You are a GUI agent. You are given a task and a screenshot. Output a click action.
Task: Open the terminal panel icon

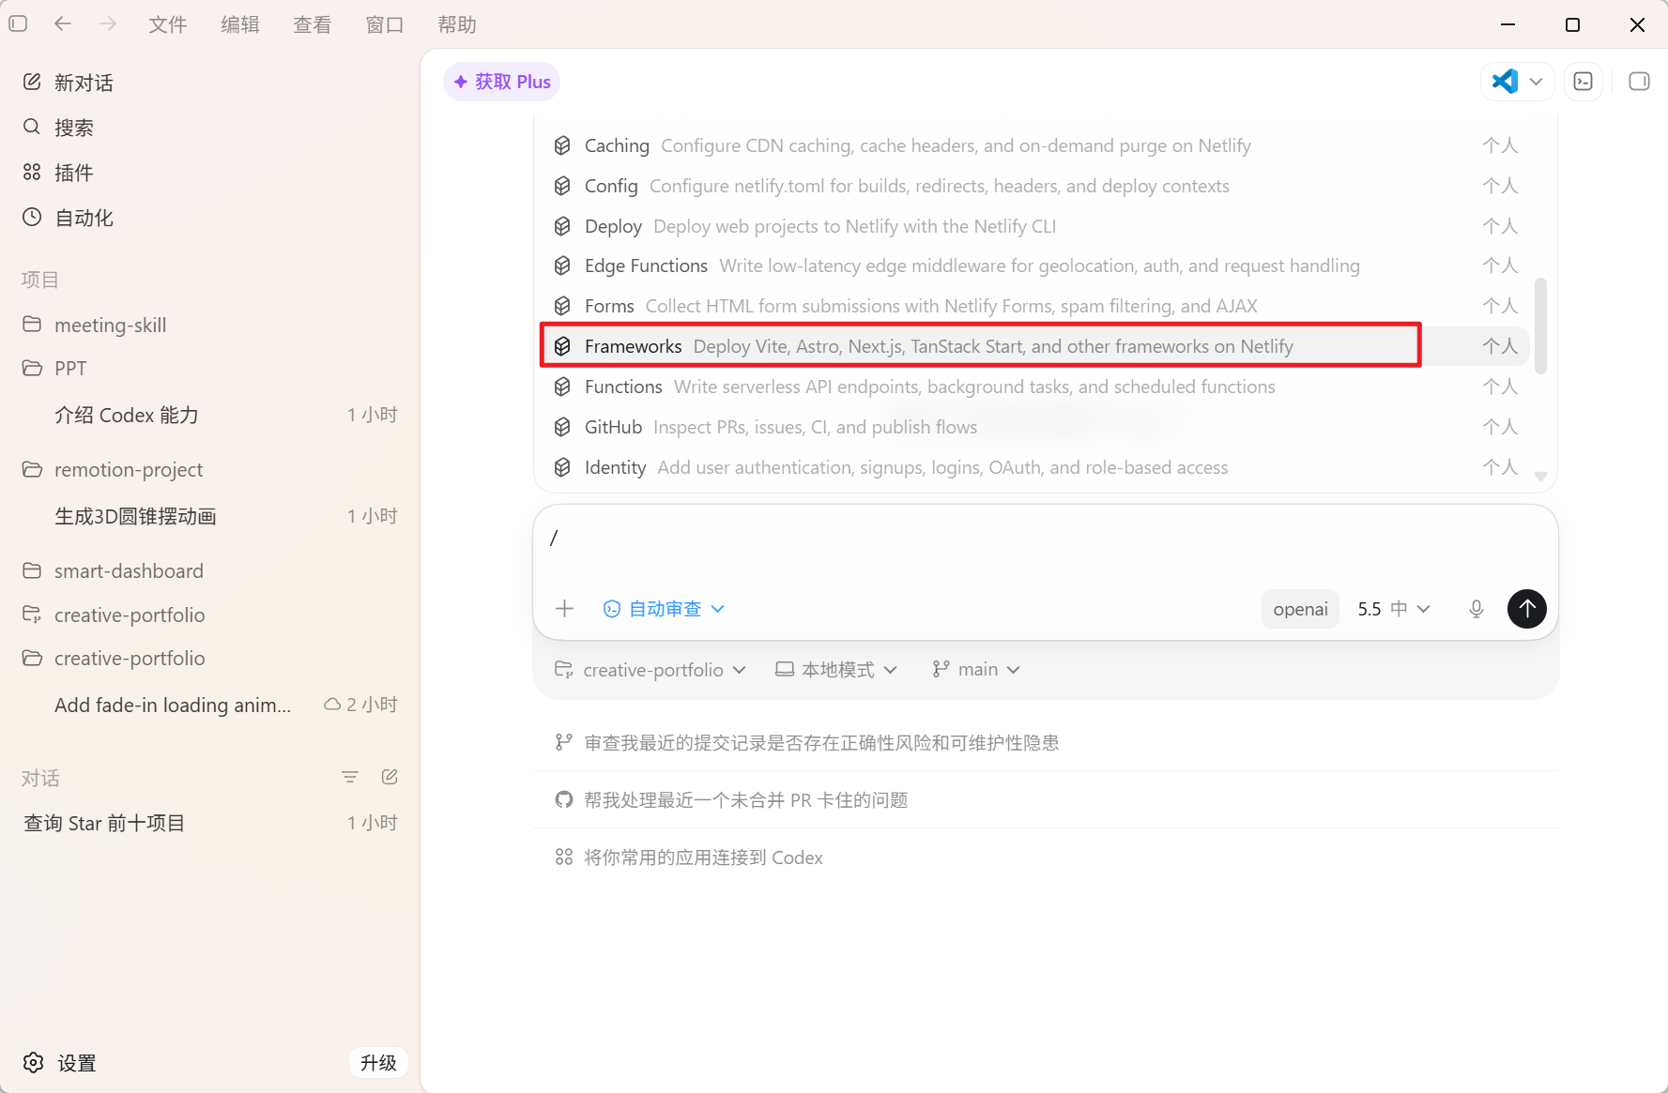1584,82
